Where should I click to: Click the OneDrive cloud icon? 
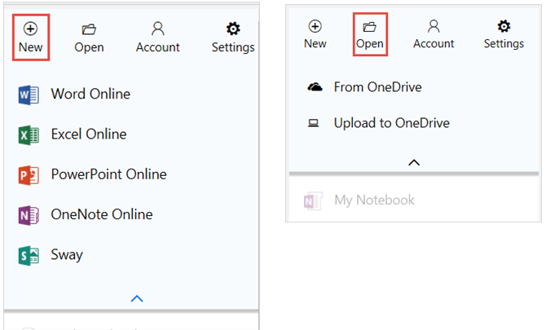tap(315, 86)
